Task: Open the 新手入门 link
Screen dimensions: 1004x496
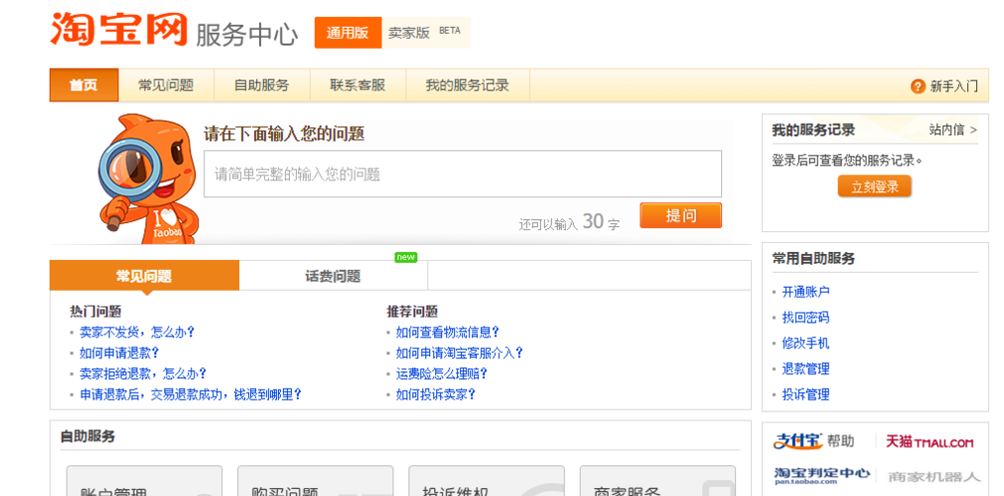Action: tap(953, 86)
